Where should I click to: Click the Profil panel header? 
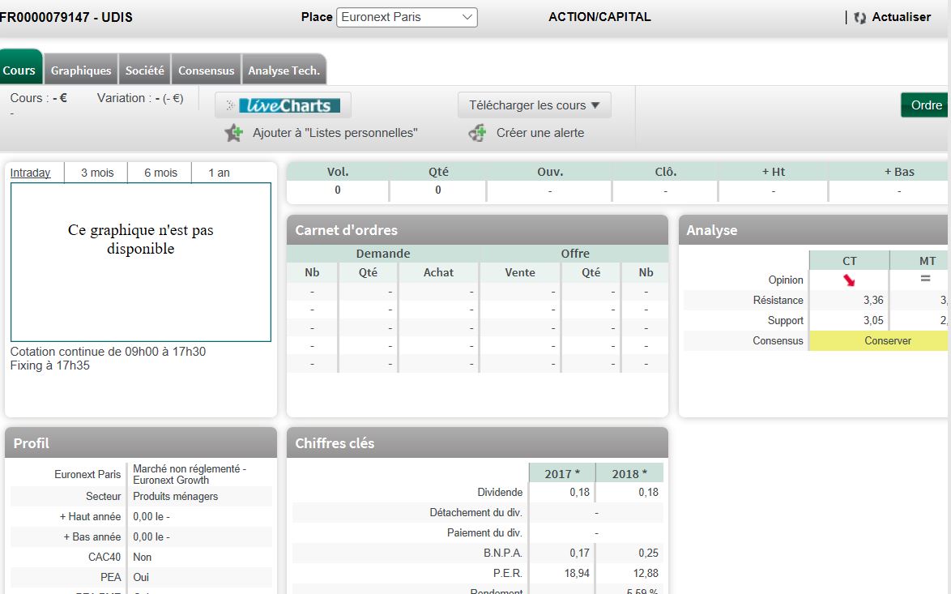point(141,443)
